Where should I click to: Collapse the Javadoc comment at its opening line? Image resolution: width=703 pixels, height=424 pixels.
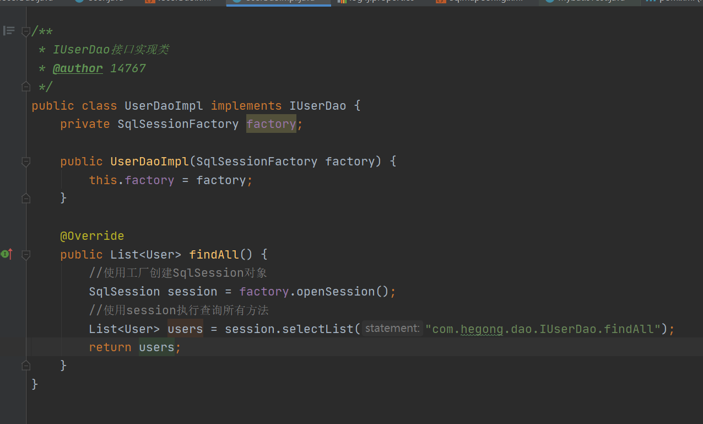tap(26, 32)
